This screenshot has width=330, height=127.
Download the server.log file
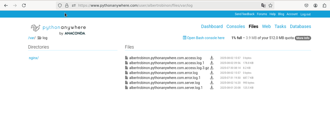(x=212, y=83)
